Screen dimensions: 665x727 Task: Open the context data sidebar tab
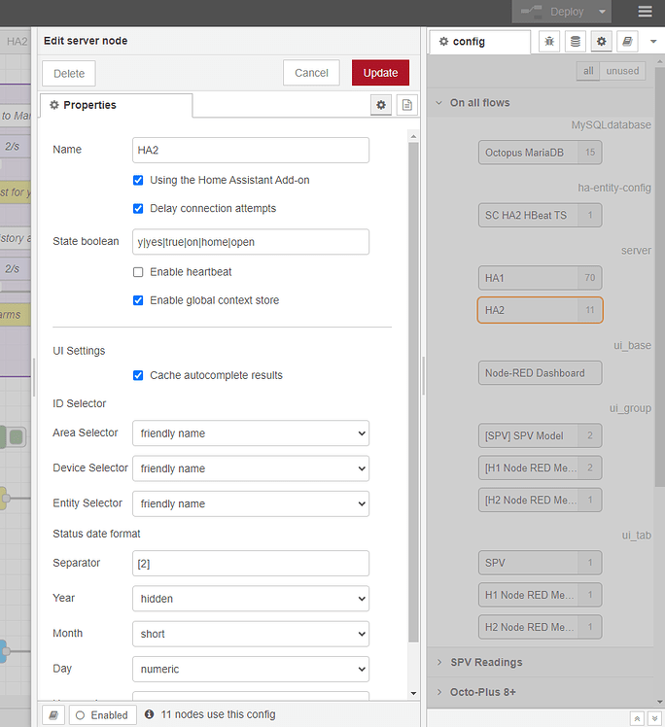click(x=576, y=42)
